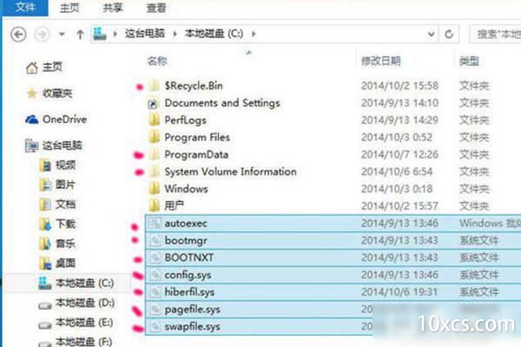
Task: Click the Refresh button in address bar
Action: click(x=449, y=36)
